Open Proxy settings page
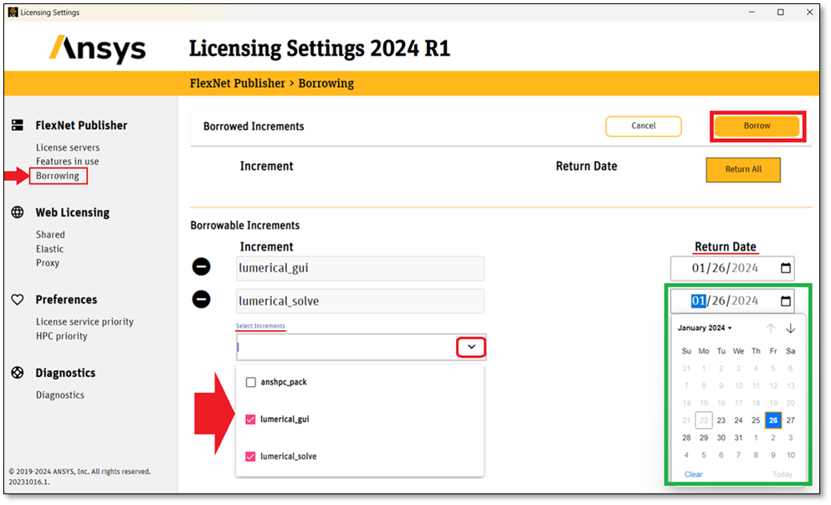This screenshot has width=831, height=505. click(48, 263)
